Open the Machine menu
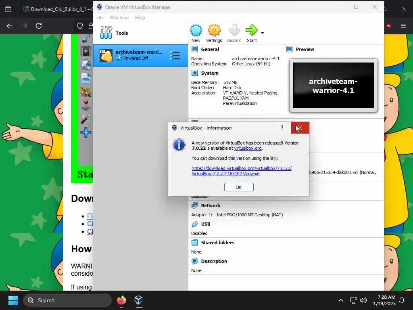 click(119, 18)
